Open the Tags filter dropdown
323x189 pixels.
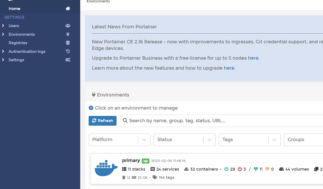[250, 140]
